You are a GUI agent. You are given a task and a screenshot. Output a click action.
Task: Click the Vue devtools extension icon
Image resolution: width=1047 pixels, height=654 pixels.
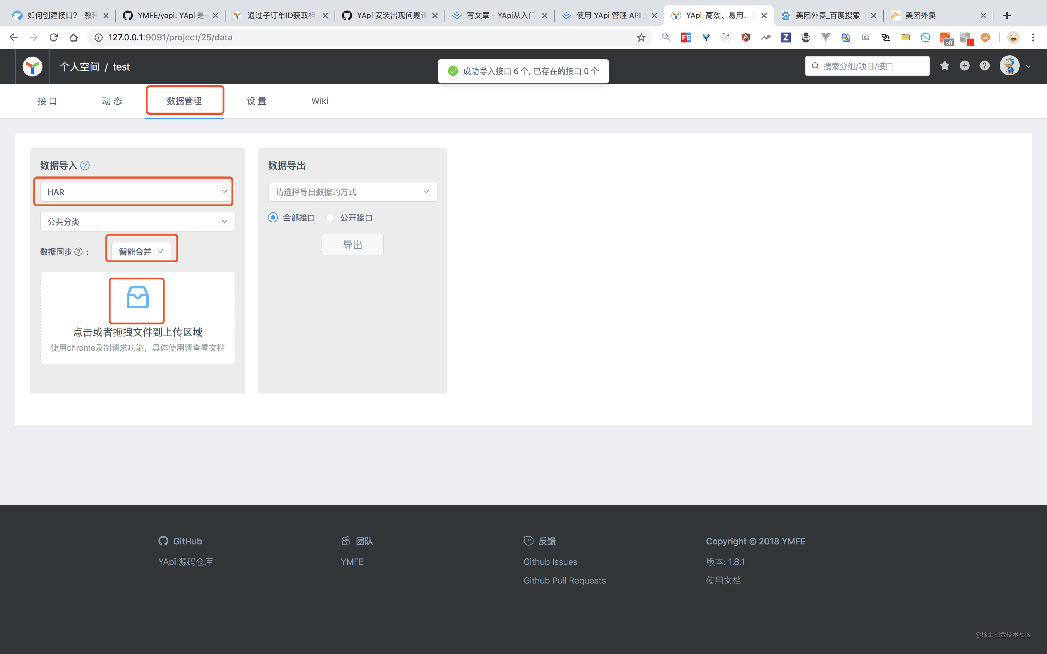[825, 38]
